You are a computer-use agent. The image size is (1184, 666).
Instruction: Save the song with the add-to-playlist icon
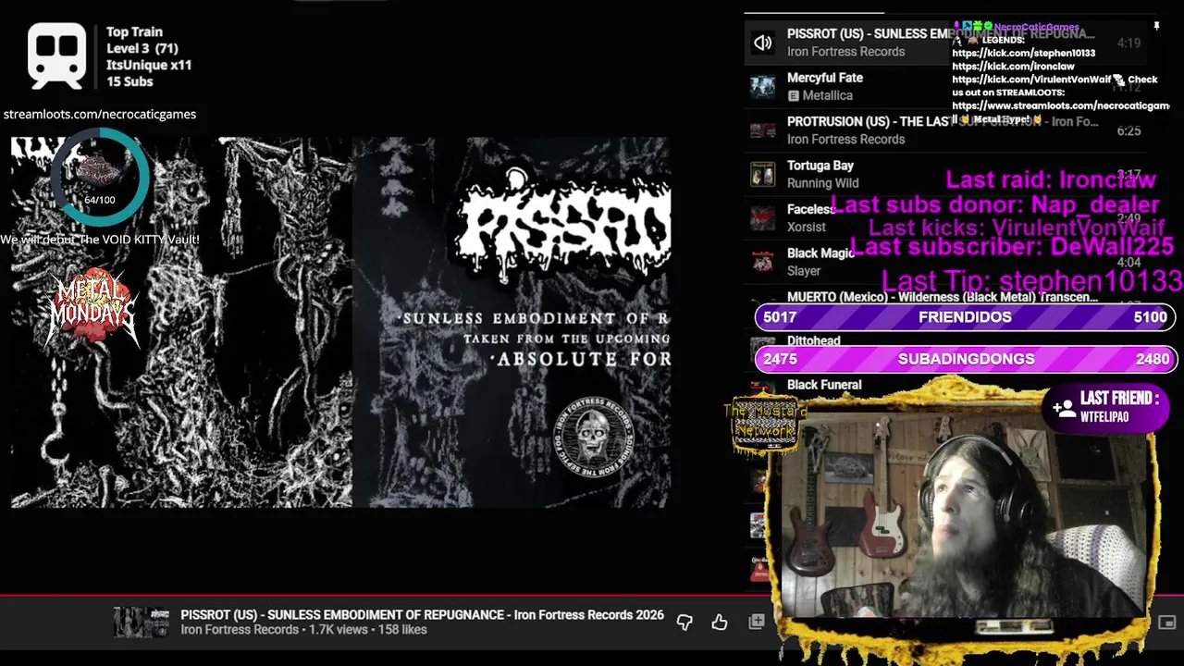click(756, 622)
